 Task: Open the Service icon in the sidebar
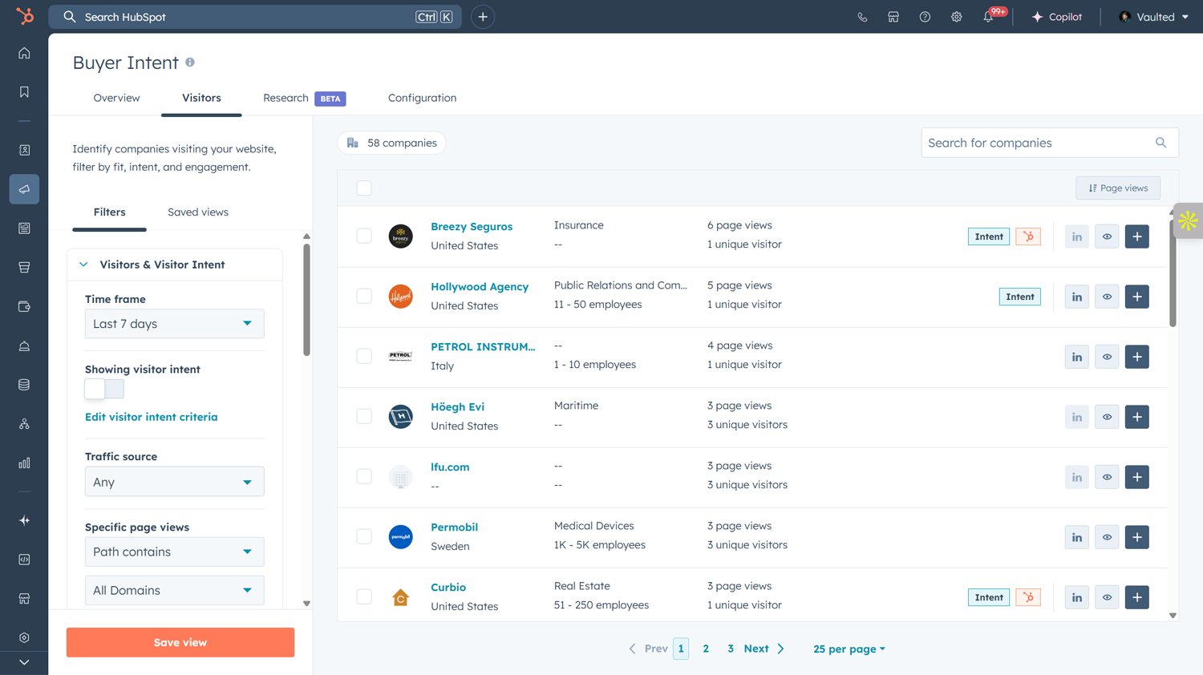(24, 346)
